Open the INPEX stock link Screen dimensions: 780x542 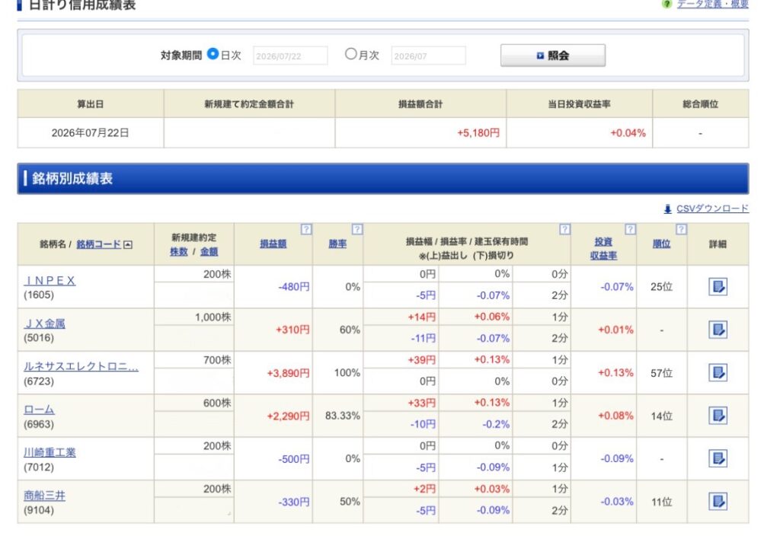tap(50, 281)
